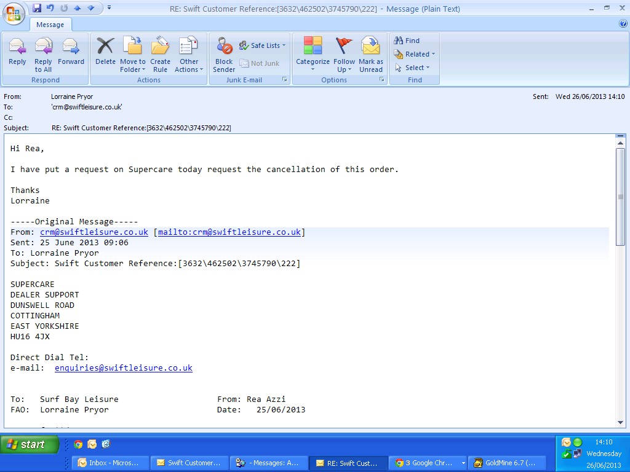630x472 pixels.
Task: Open Safe Lists dropdown
Action: pyautogui.click(x=262, y=45)
